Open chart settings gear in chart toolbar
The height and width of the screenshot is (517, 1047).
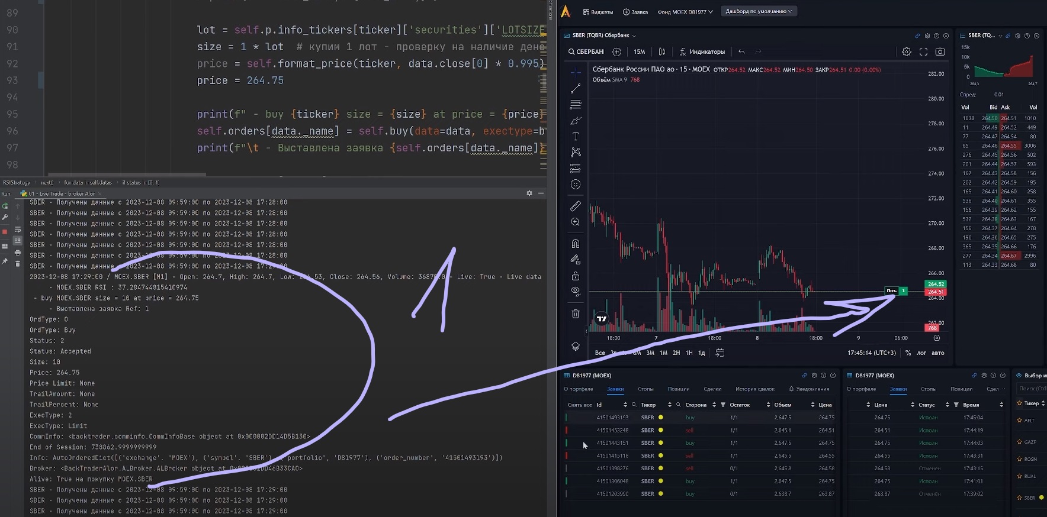pos(907,51)
